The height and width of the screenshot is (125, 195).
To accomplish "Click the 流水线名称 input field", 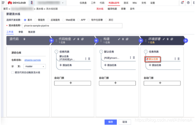I will coord(72,26).
